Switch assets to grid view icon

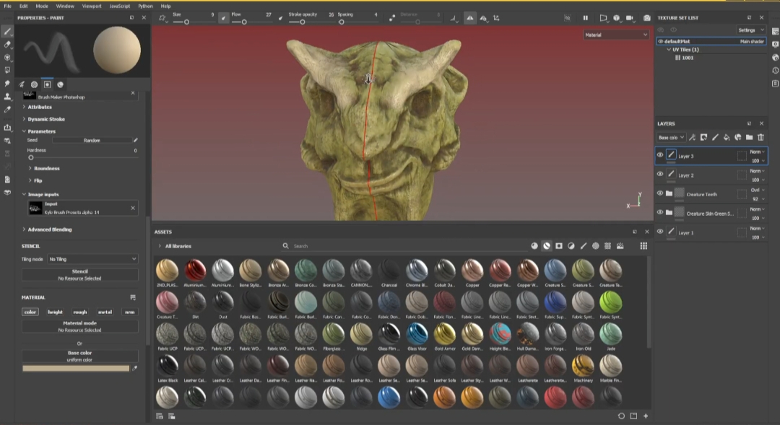(643, 246)
